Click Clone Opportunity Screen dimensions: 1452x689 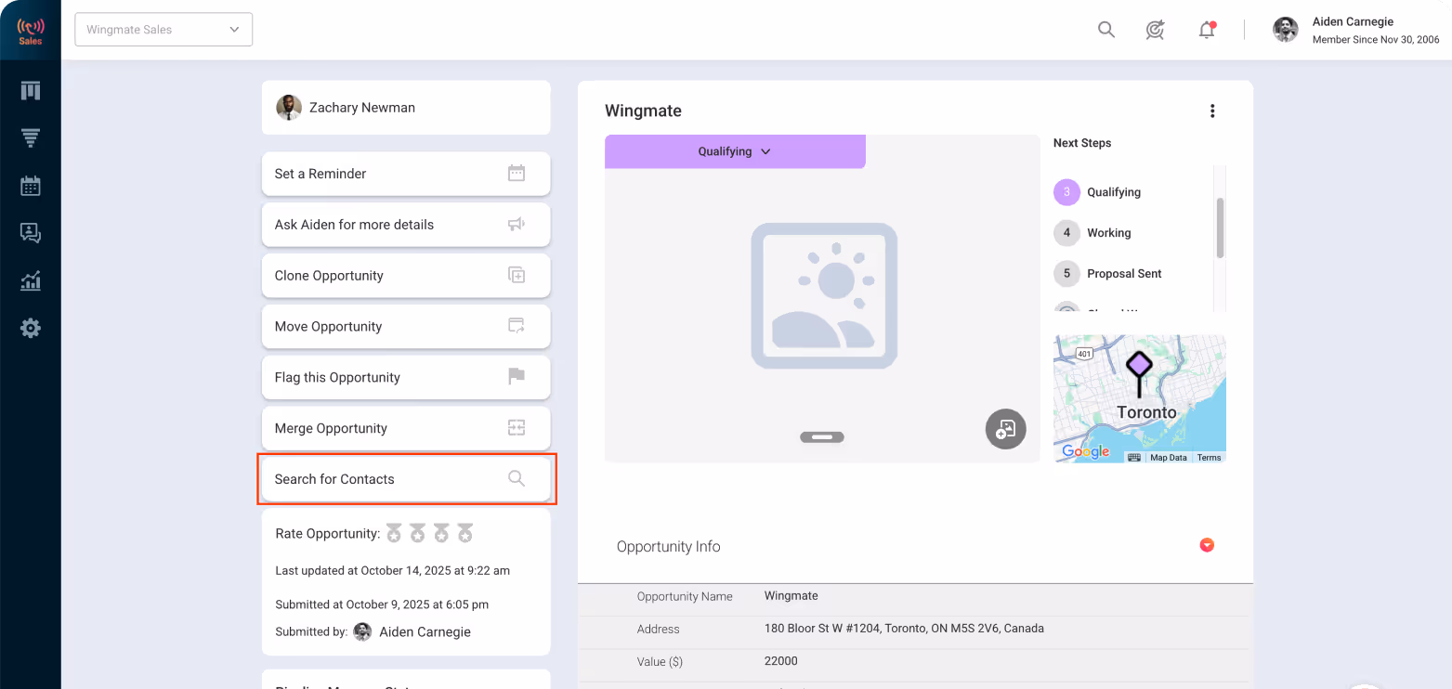point(406,276)
